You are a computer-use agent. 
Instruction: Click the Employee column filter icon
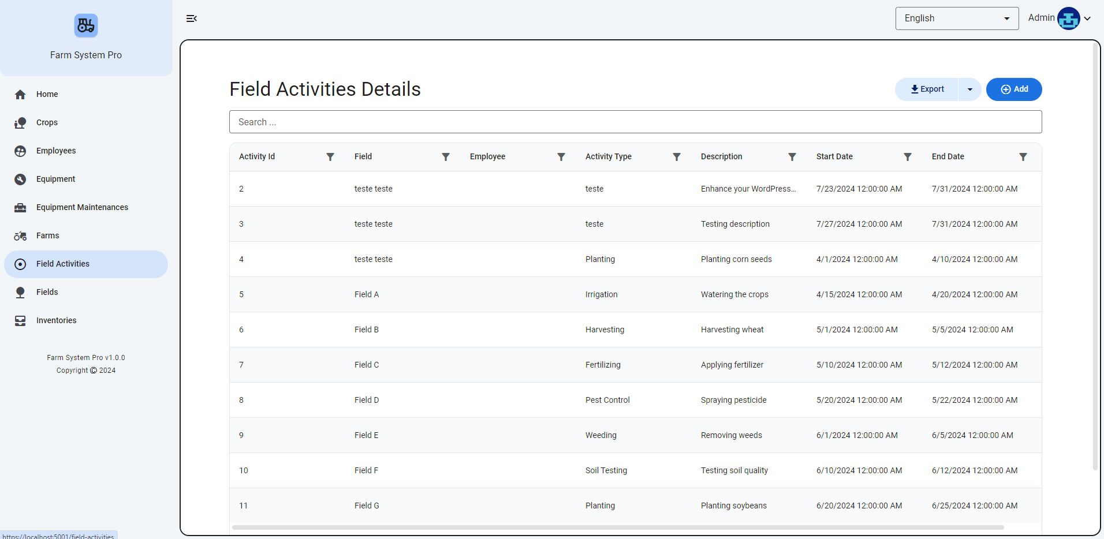(x=561, y=157)
